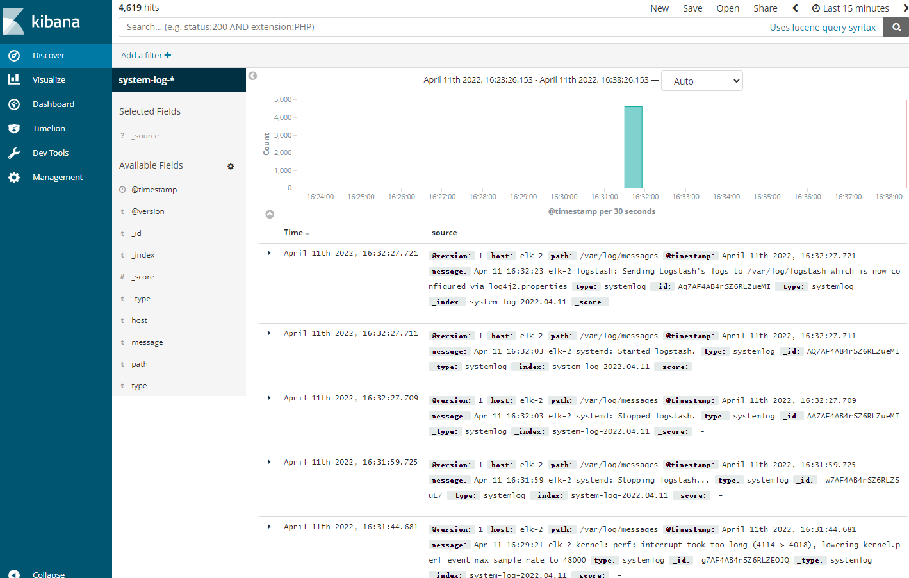Click the Selected Fields heading
909x578 pixels.
coord(150,111)
